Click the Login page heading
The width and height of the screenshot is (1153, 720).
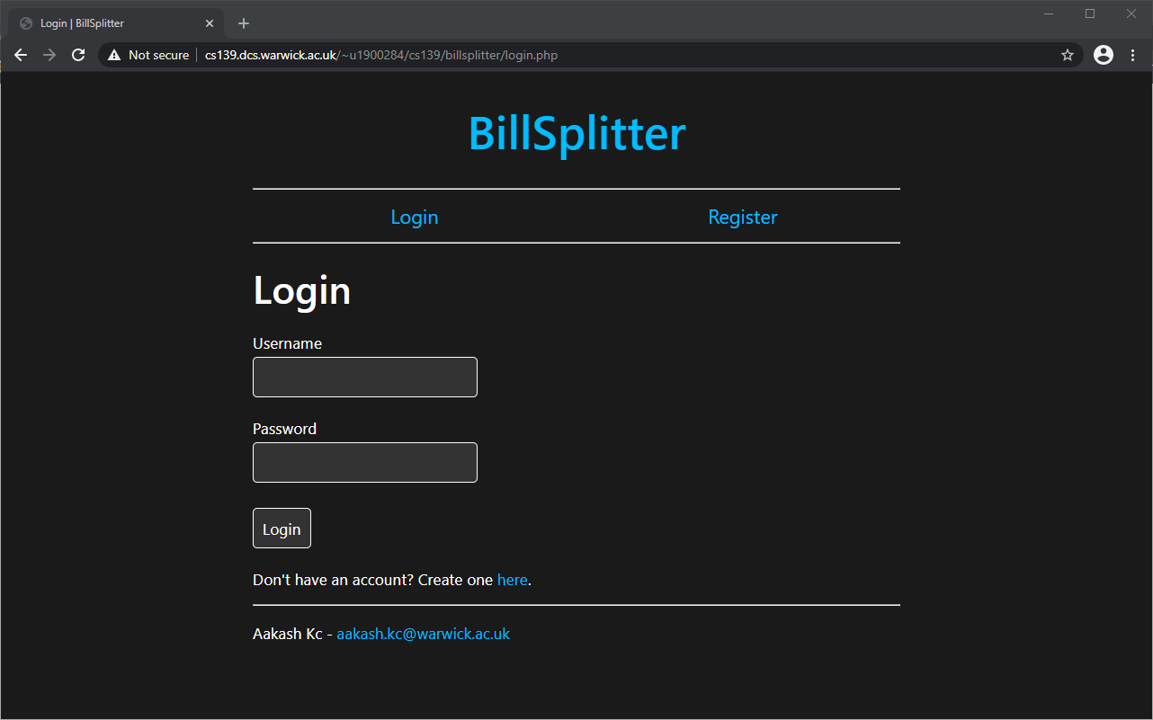[x=302, y=290]
